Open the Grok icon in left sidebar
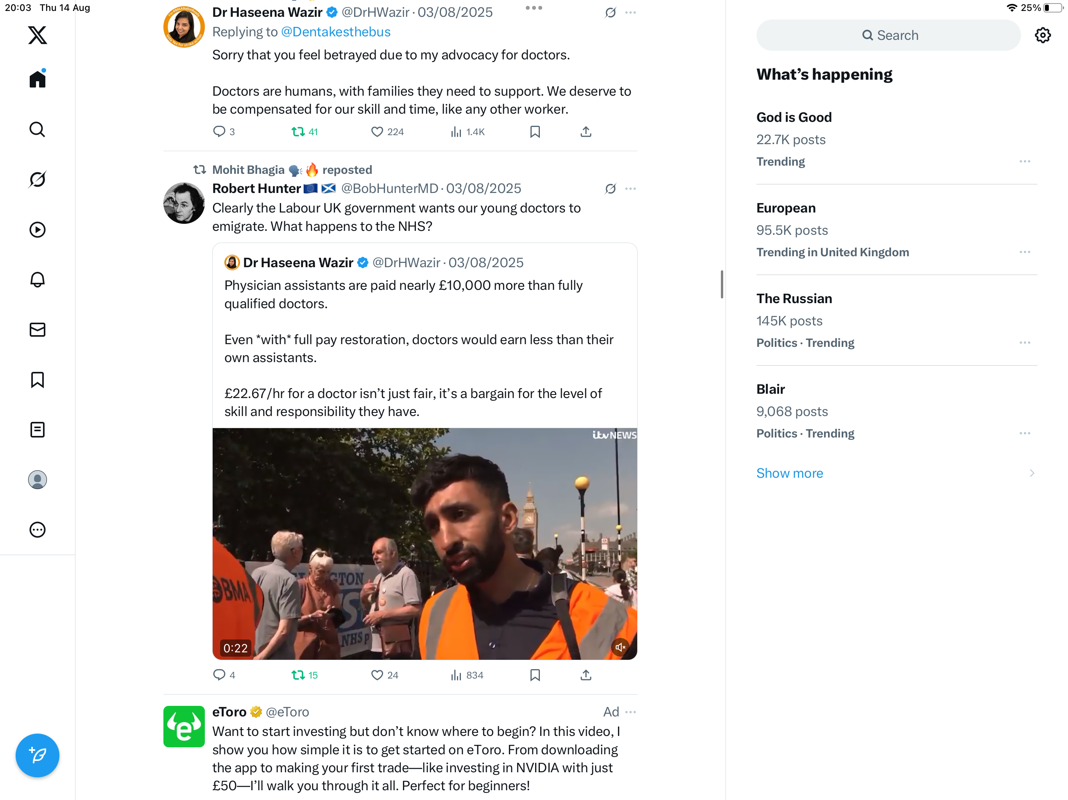 37,180
